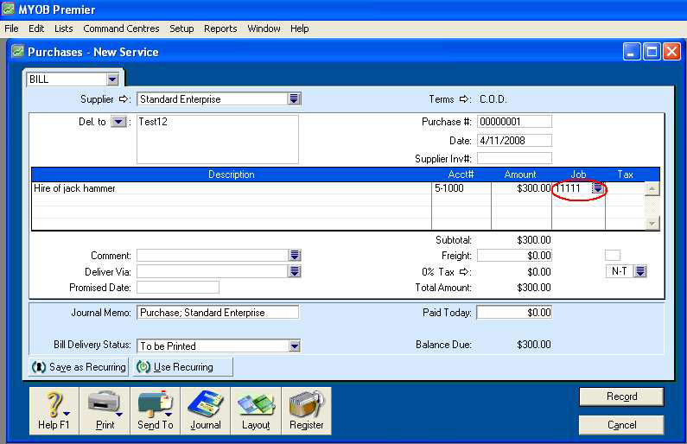The width and height of the screenshot is (687, 444).
Task: Follow the Supplier zoom arrow
Action: 124,99
